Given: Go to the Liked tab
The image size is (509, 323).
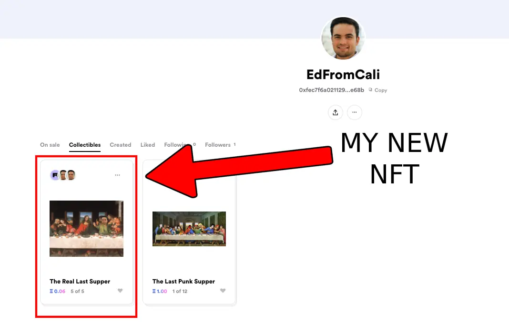Looking at the screenshot, I should 148,145.
